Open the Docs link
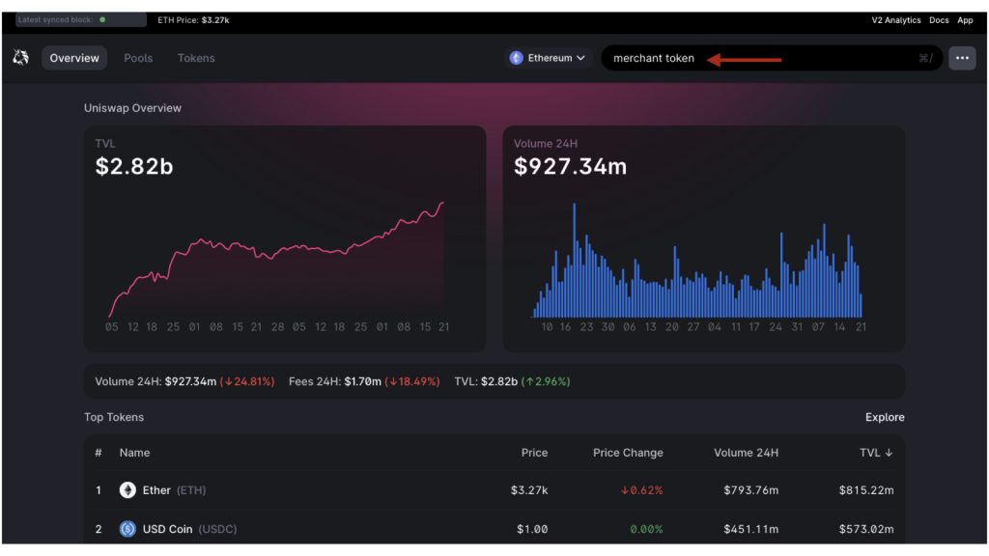Screen dimensions: 989x556 939,20
